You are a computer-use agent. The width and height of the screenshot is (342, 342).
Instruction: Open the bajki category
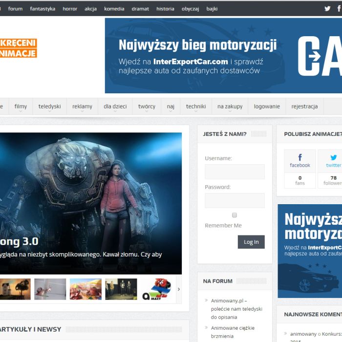pyautogui.click(x=212, y=9)
